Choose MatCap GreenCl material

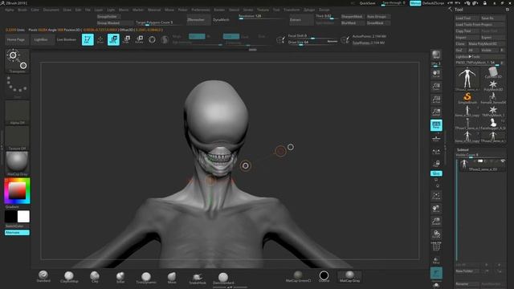coord(298,276)
